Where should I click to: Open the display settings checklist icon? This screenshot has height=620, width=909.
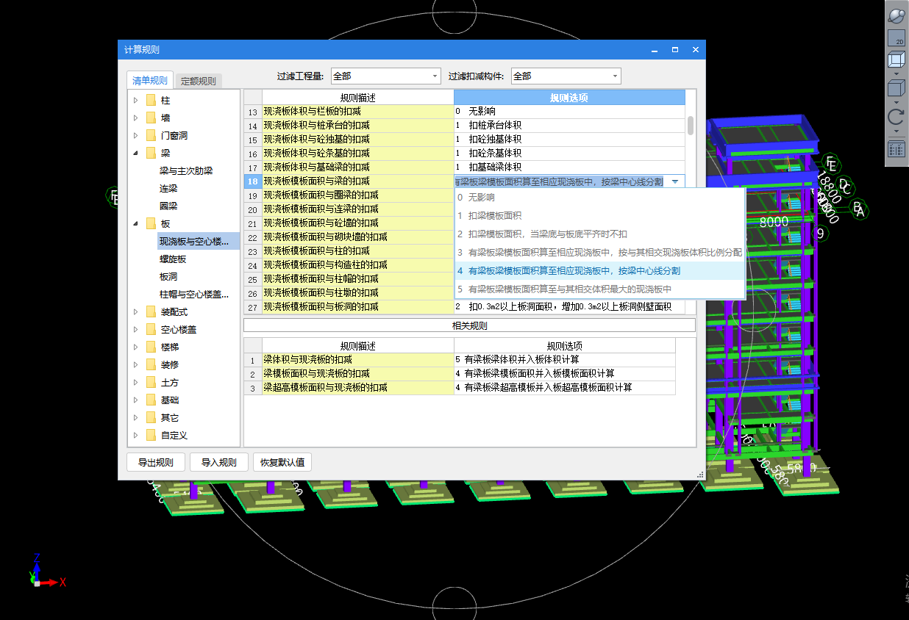(896, 149)
